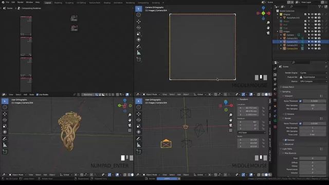
Task: Select Annotate tool in bottom-left ring viewport
Action: (x=5, y=139)
